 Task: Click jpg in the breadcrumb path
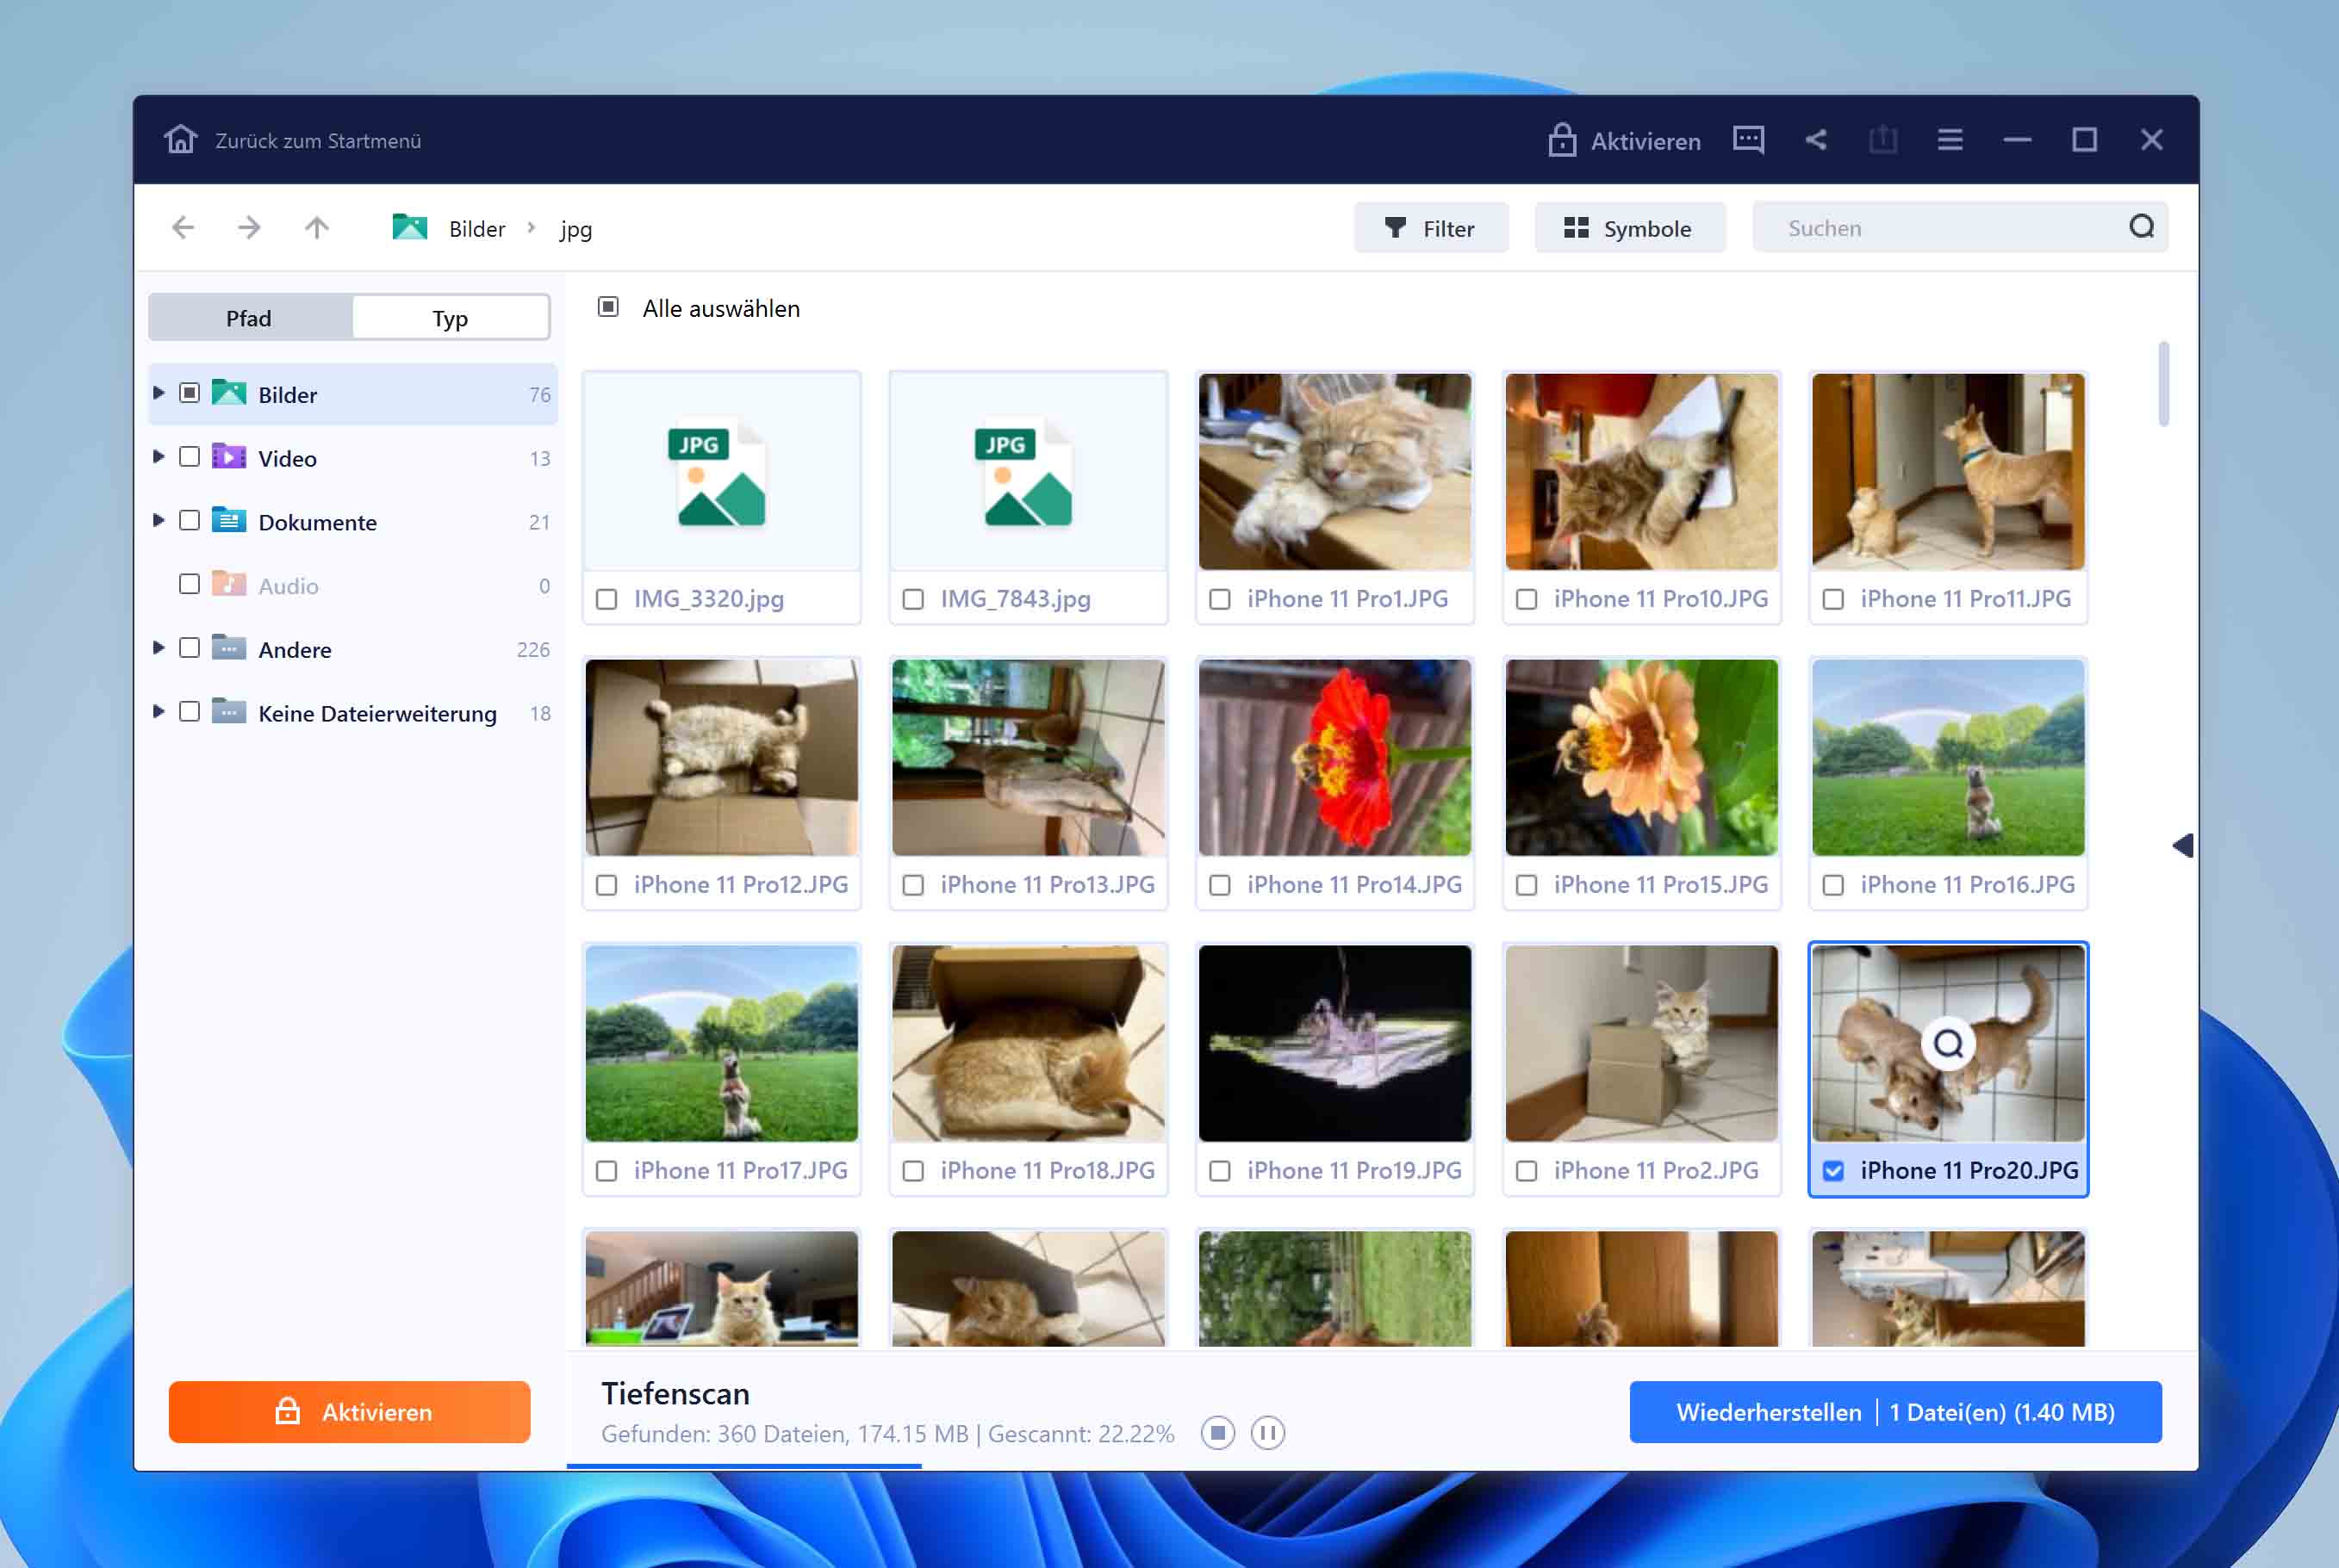pyautogui.click(x=576, y=230)
